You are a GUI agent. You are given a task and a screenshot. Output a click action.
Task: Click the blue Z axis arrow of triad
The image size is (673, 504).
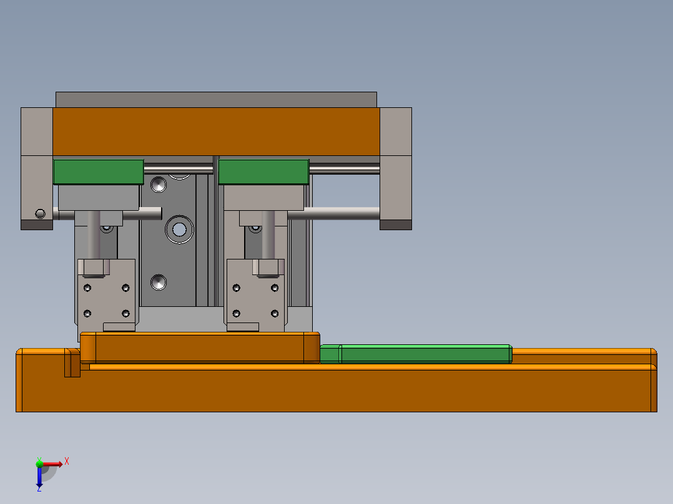tap(39, 478)
